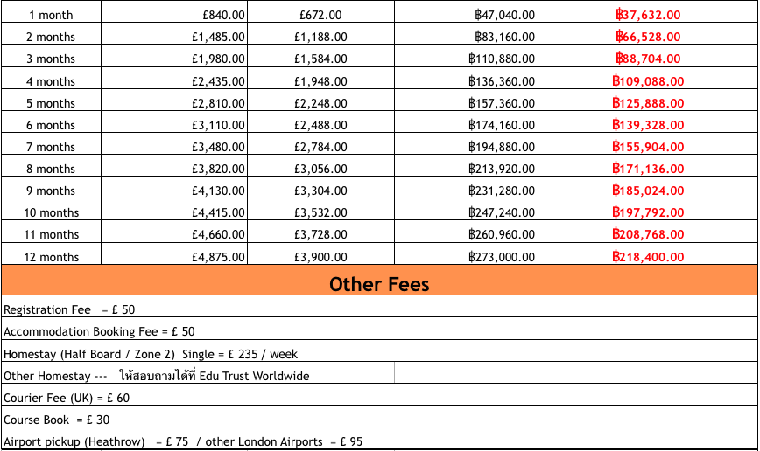Click the ฿47,040.00 baht cell
This screenshot has width=760, height=451.
coord(502,15)
